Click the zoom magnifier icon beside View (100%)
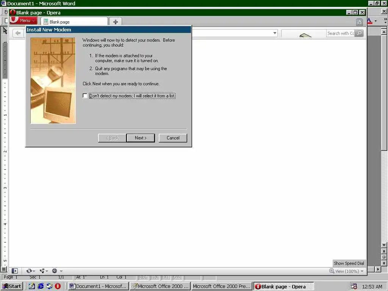Image resolution: width=388 pixels, height=291 pixels. [x=332, y=271]
